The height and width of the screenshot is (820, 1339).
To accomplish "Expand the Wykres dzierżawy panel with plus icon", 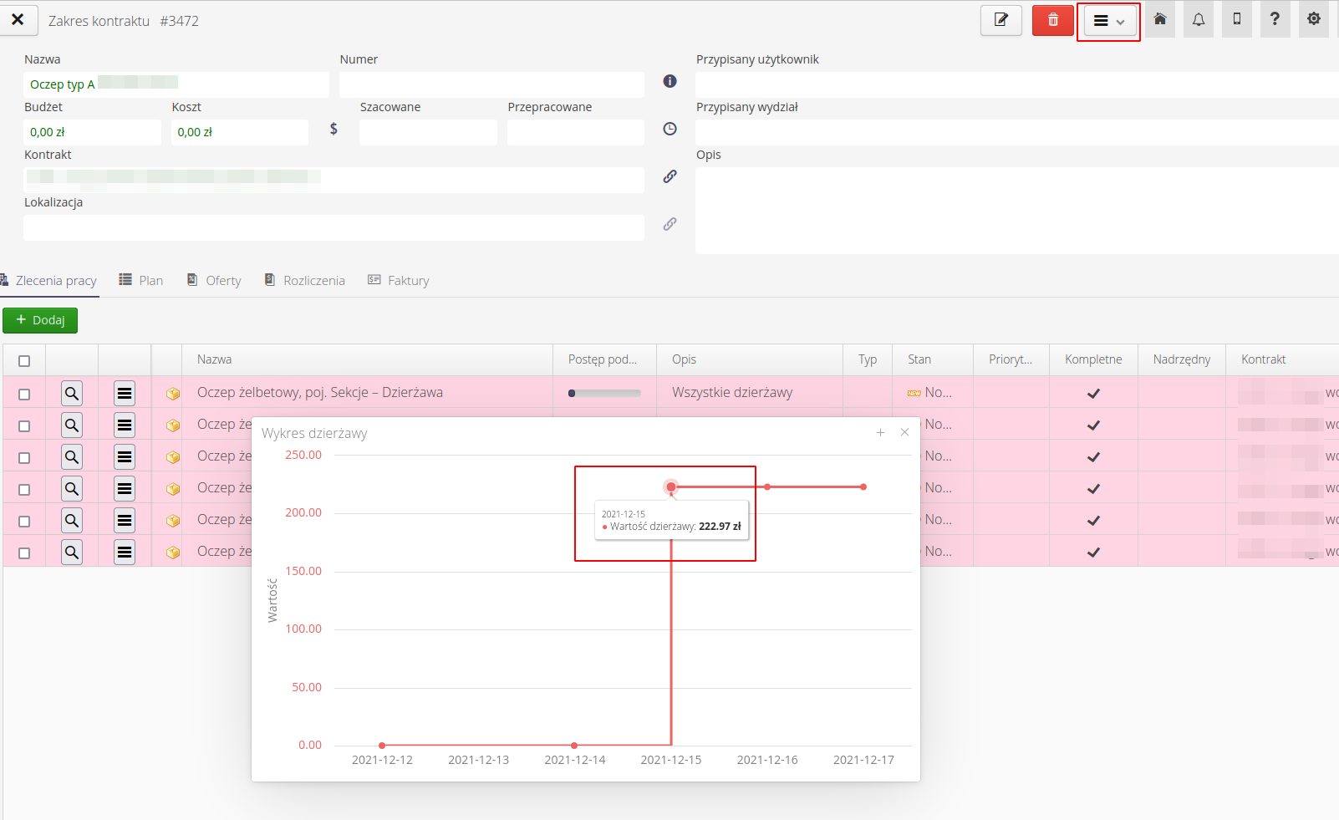I will click(880, 432).
